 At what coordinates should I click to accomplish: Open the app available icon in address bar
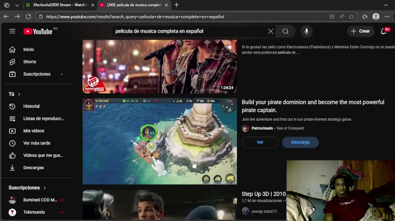332,17
